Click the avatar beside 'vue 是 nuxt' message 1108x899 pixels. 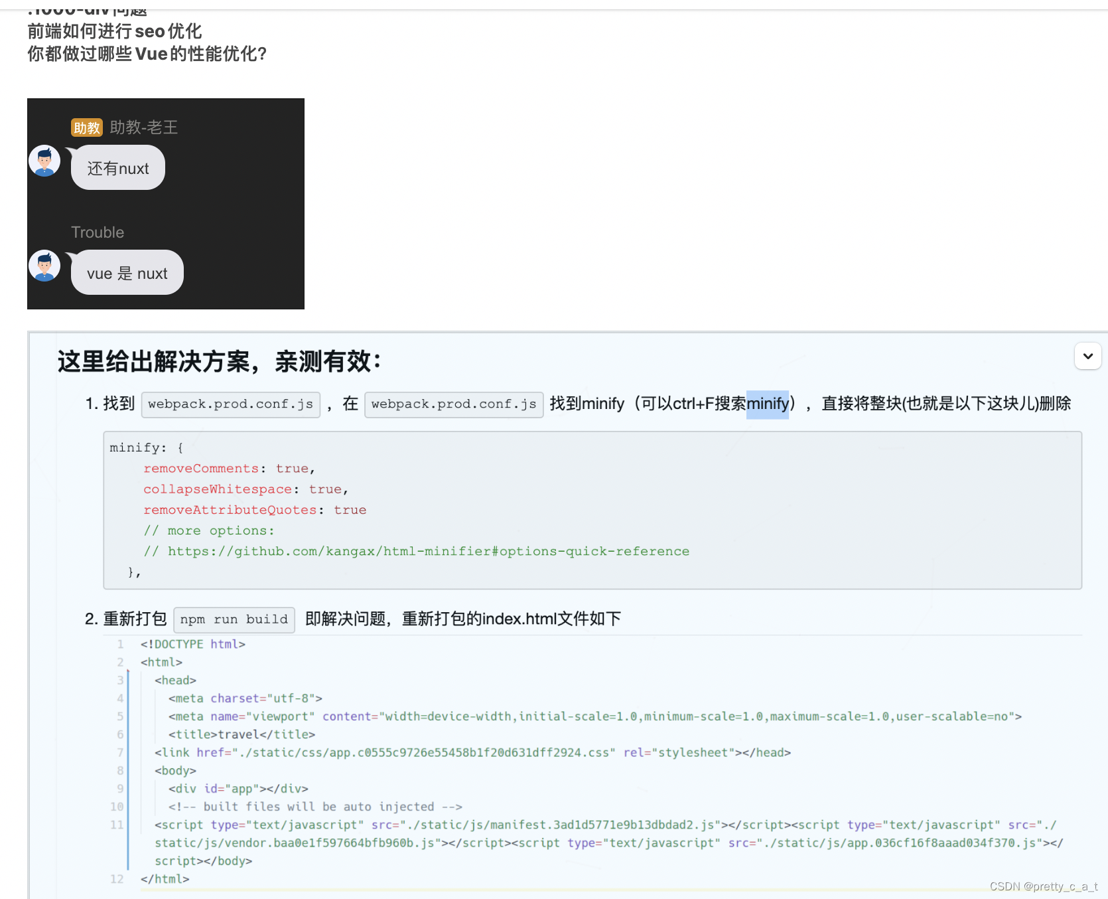(44, 266)
